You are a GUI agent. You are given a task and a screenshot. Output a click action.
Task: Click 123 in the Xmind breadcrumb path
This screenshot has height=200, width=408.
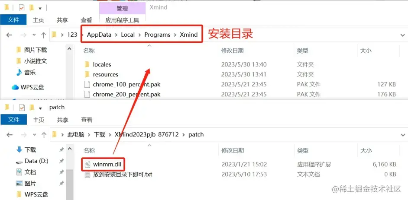click(x=72, y=35)
